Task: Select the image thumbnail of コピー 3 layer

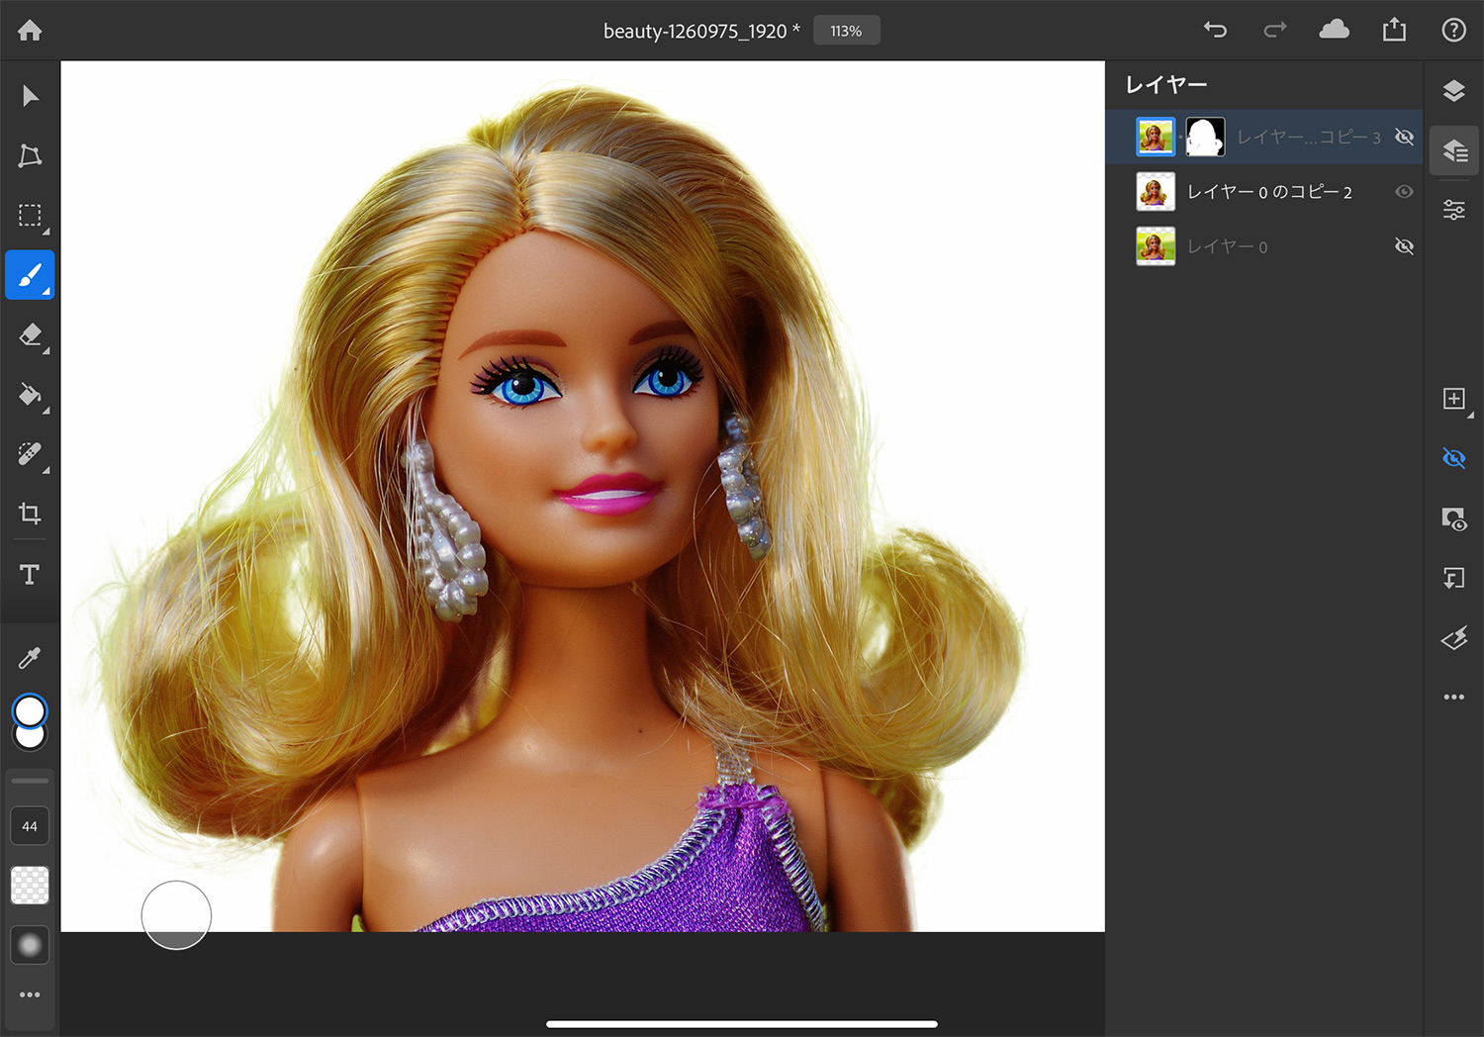Action: [1156, 137]
